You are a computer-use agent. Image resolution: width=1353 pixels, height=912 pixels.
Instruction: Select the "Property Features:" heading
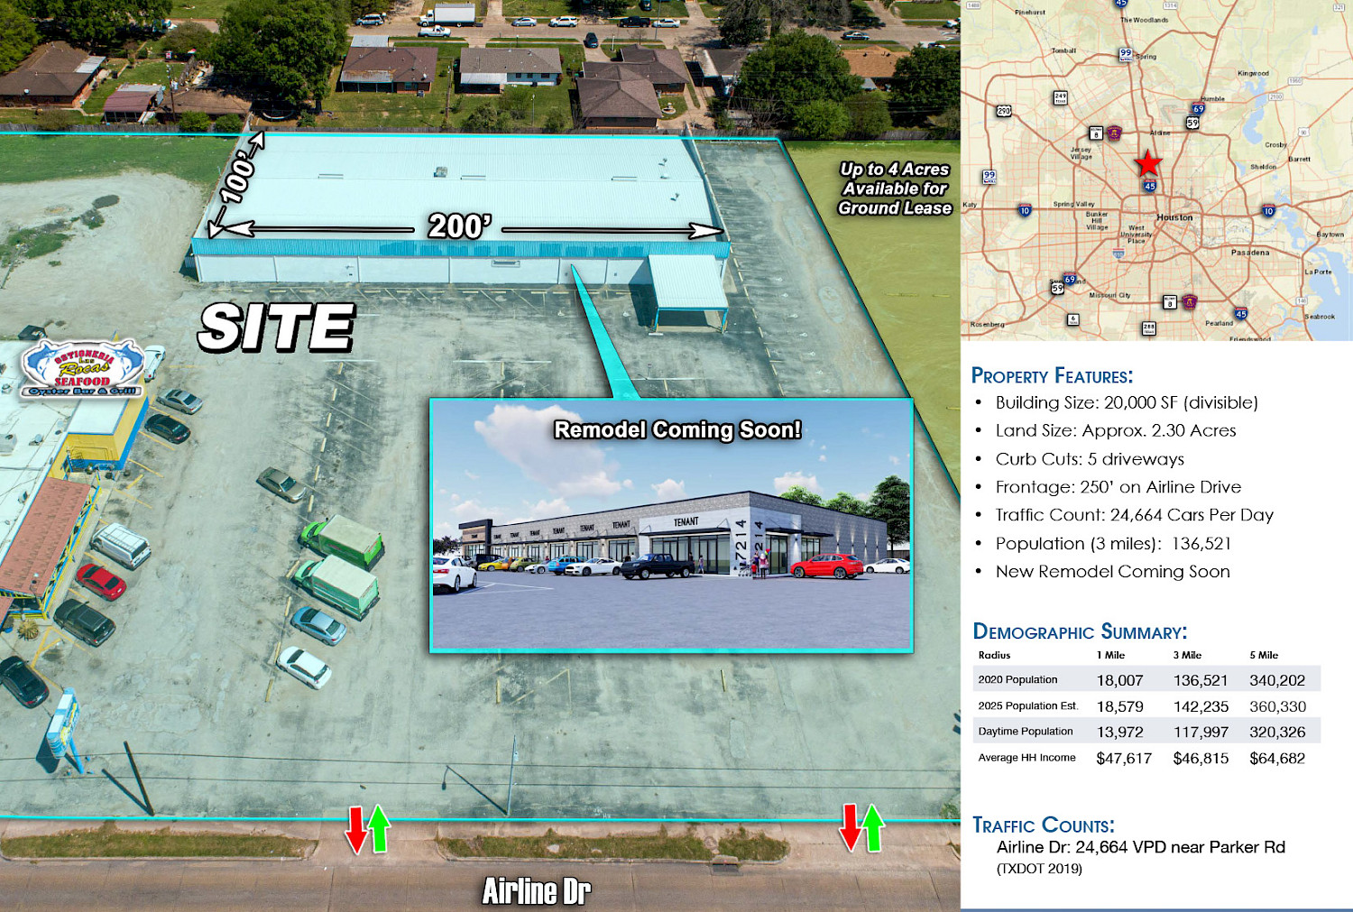[x=1052, y=376]
